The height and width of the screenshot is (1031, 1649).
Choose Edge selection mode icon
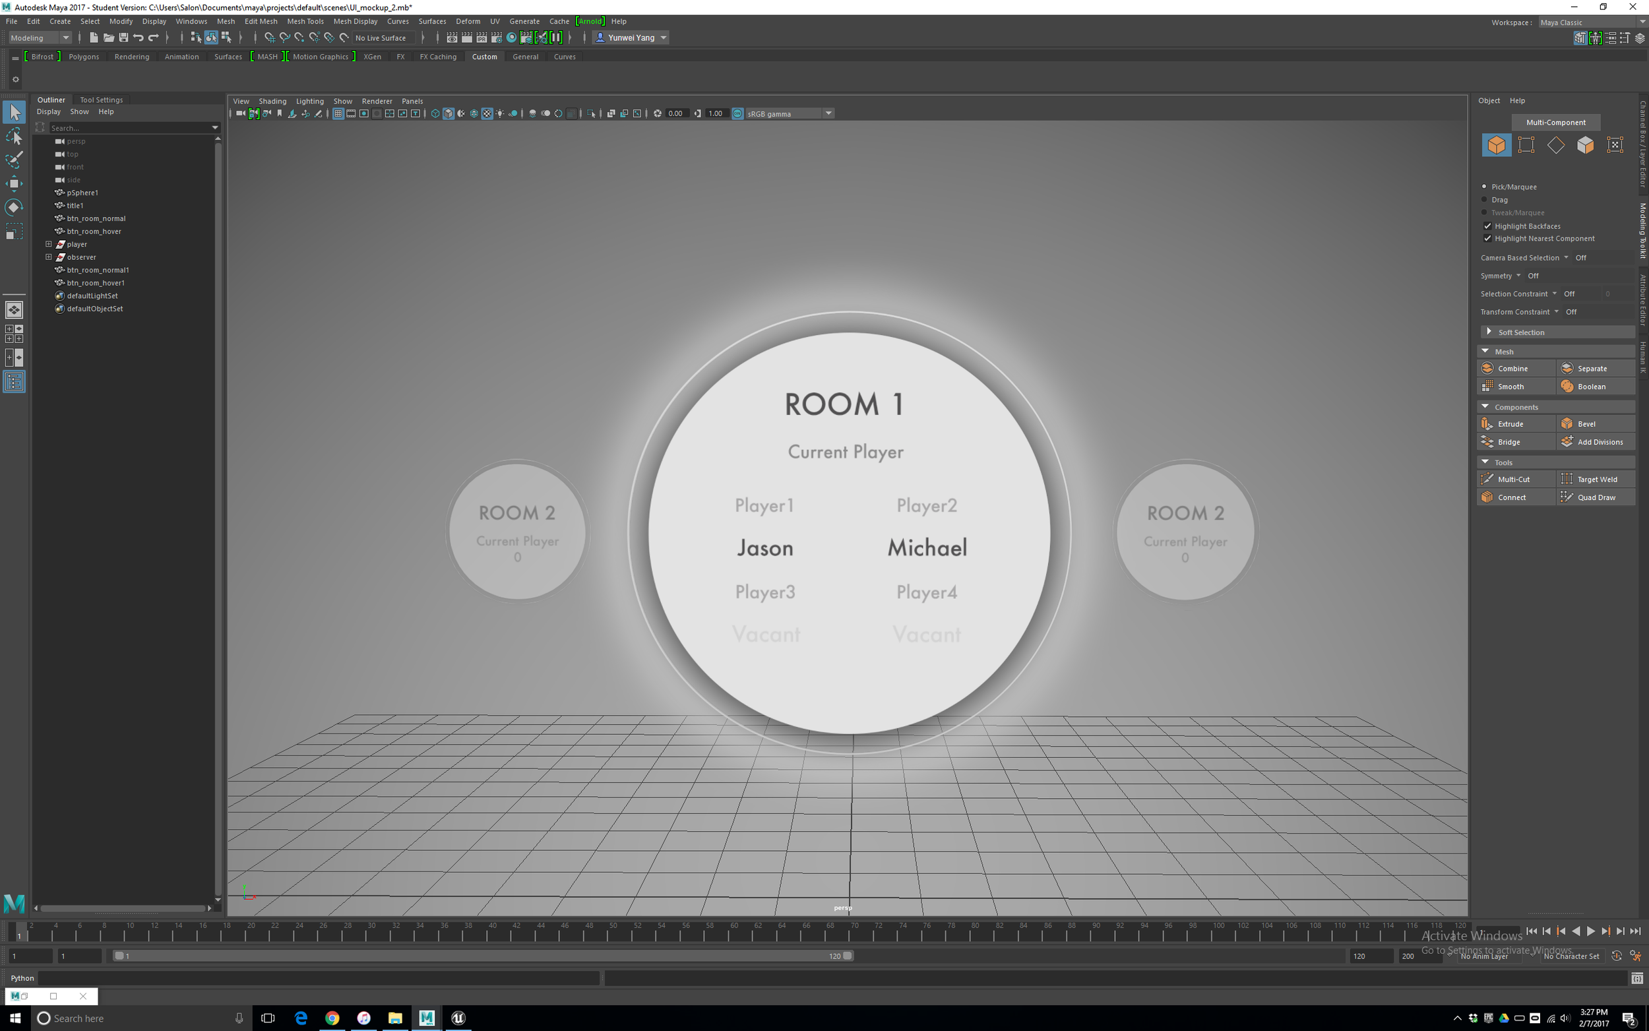point(1555,144)
